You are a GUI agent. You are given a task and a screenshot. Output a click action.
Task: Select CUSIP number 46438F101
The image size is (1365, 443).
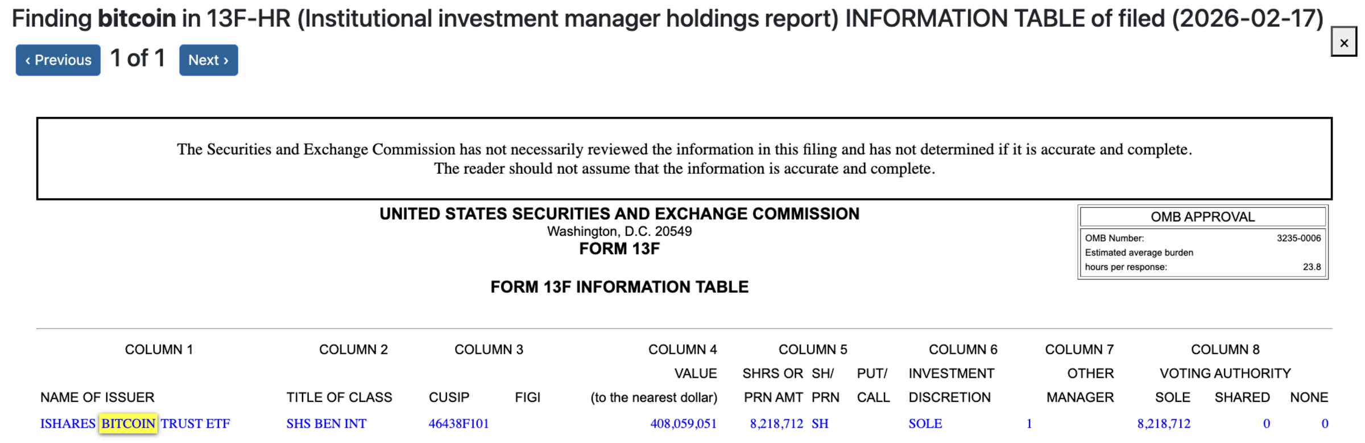[458, 424]
